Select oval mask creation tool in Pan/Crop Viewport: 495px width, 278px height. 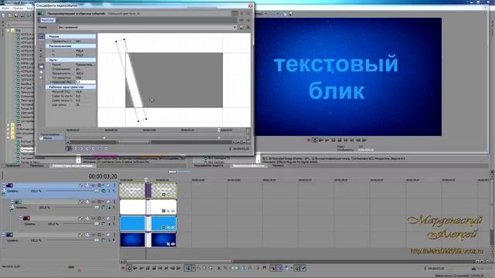point(41,73)
